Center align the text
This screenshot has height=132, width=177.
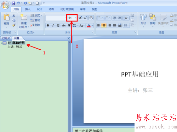(104, 25)
